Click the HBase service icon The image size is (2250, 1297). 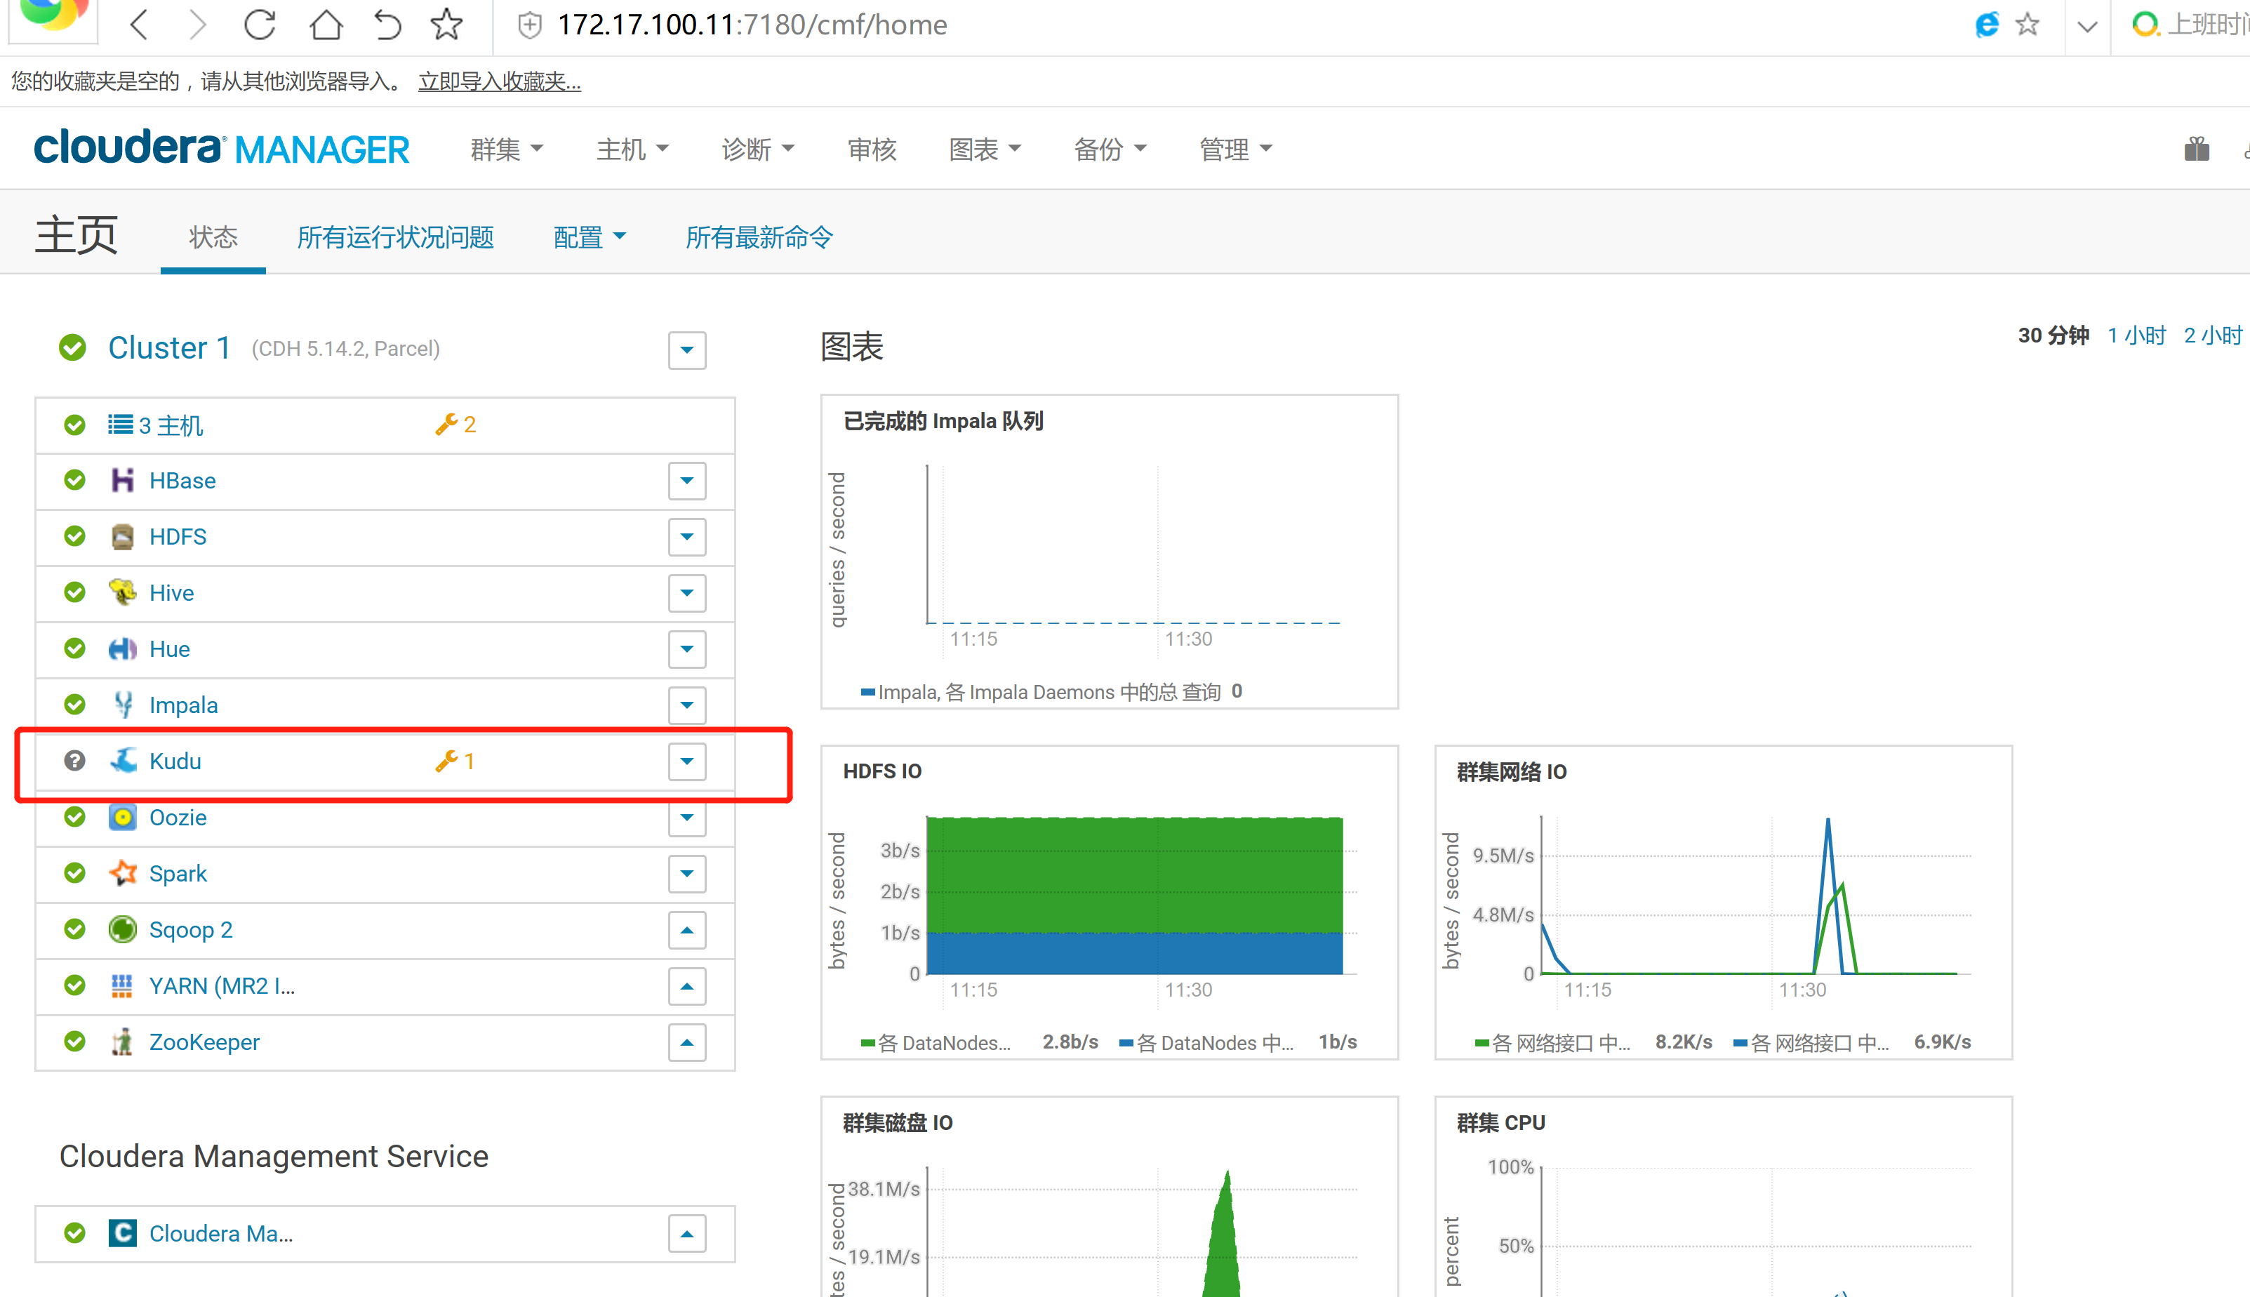(122, 480)
